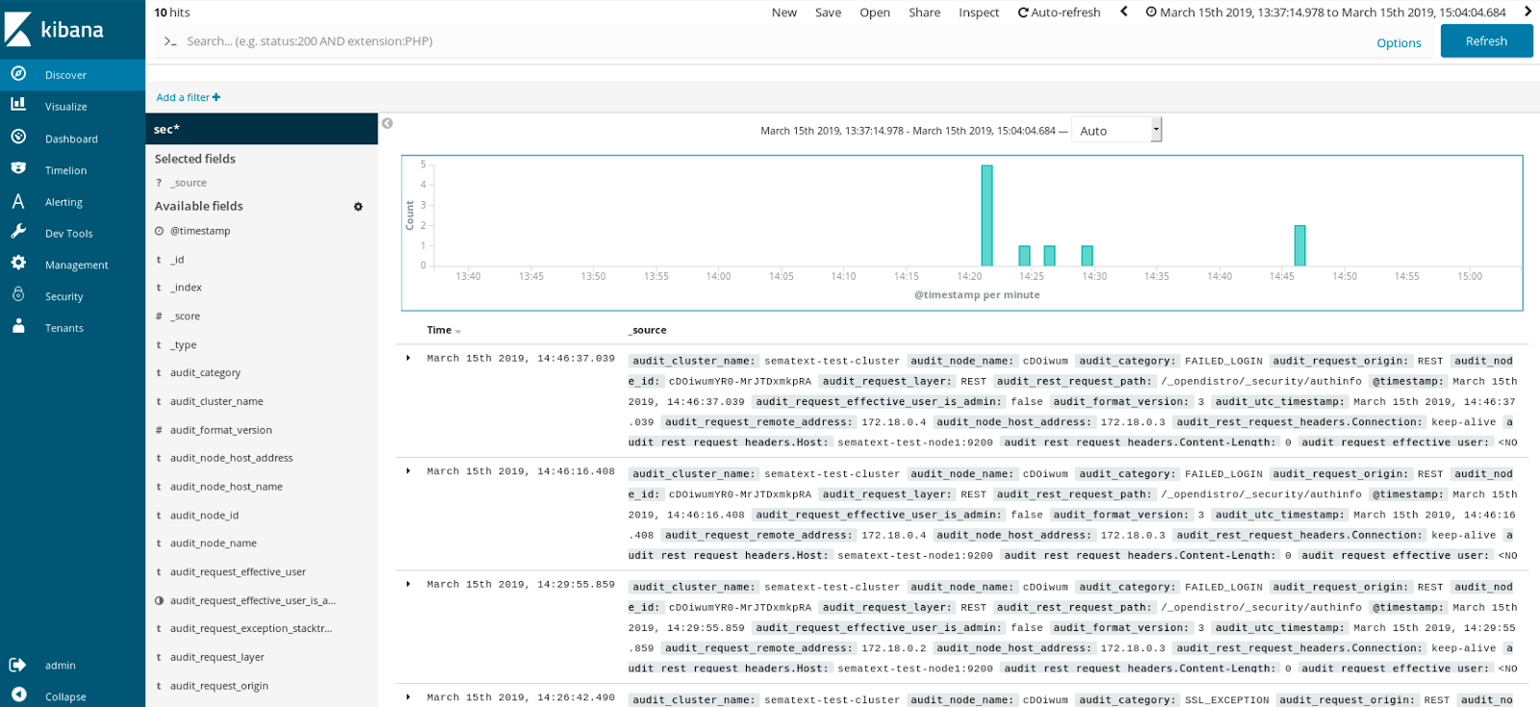
Task: Click the admin logout icon
Action: pyautogui.click(x=18, y=665)
